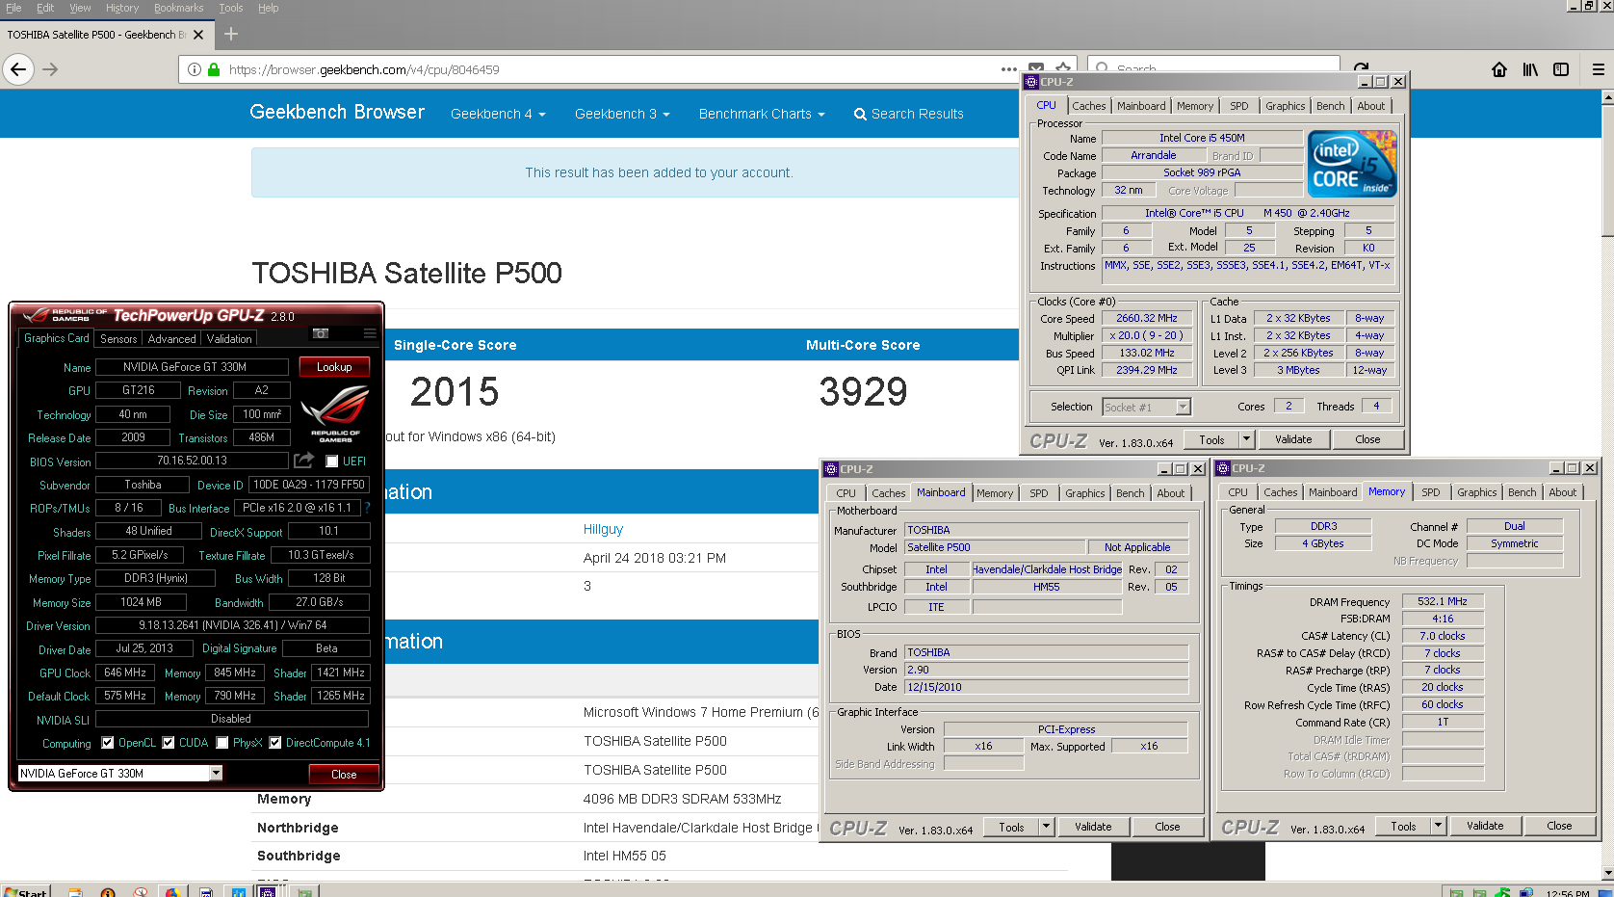Viewport: 1614px width, 897px height.
Task: Open the Firefox taskbar icon
Action: point(171,892)
